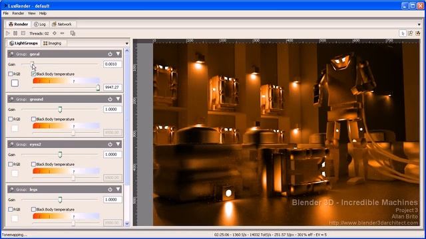Enable RGB checkbox in ground group
The width and height of the screenshot is (426, 239).
[11, 119]
